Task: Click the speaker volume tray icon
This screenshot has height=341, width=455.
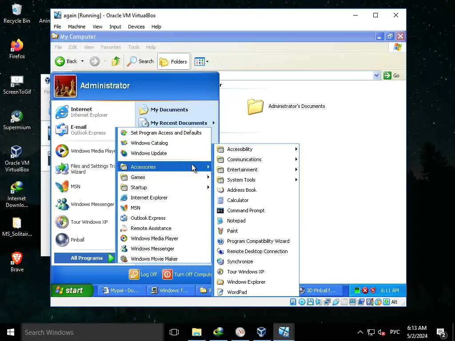Action: (381, 332)
